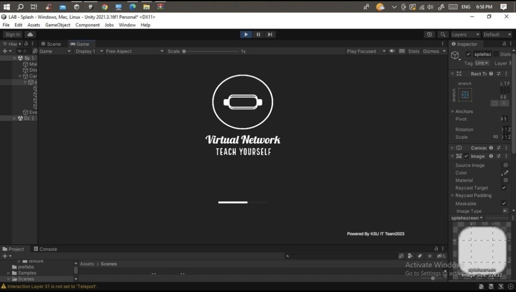Open the Layers dropdown in the toolbar
516x292 pixels.
[x=465, y=35]
